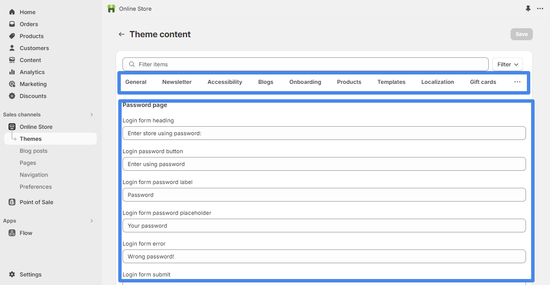Open Point of Sale channel

[36, 202]
